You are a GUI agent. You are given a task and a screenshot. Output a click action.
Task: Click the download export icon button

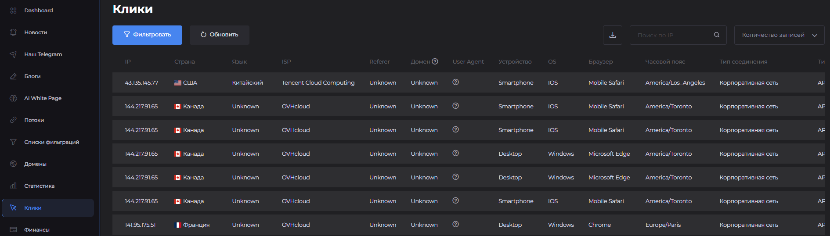[x=613, y=35]
